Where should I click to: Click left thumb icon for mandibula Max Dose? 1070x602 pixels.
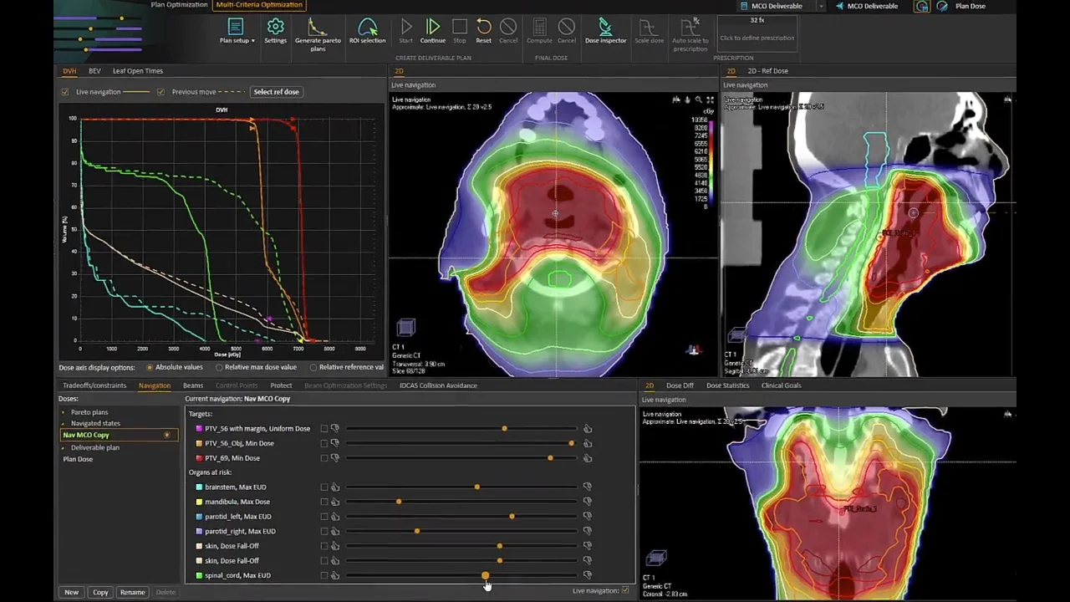point(335,502)
